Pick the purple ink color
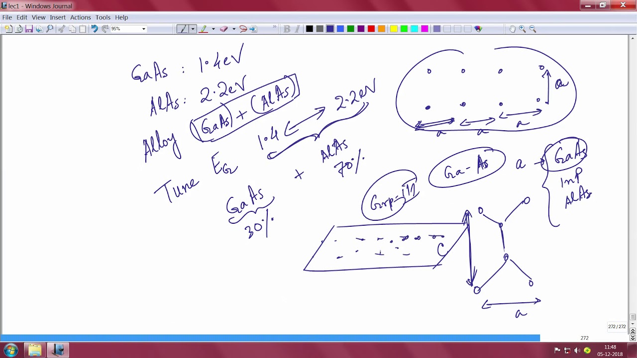The image size is (637, 358). [361, 29]
